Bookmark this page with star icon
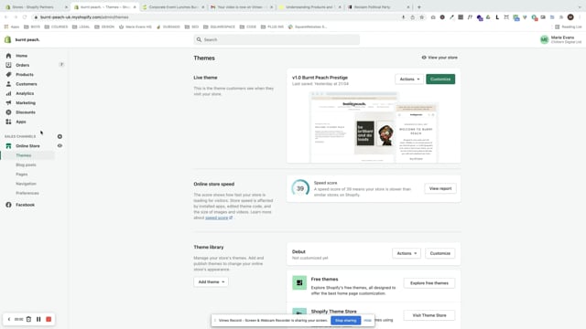Image resolution: width=586 pixels, height=329 pixels. pos(422,17)
